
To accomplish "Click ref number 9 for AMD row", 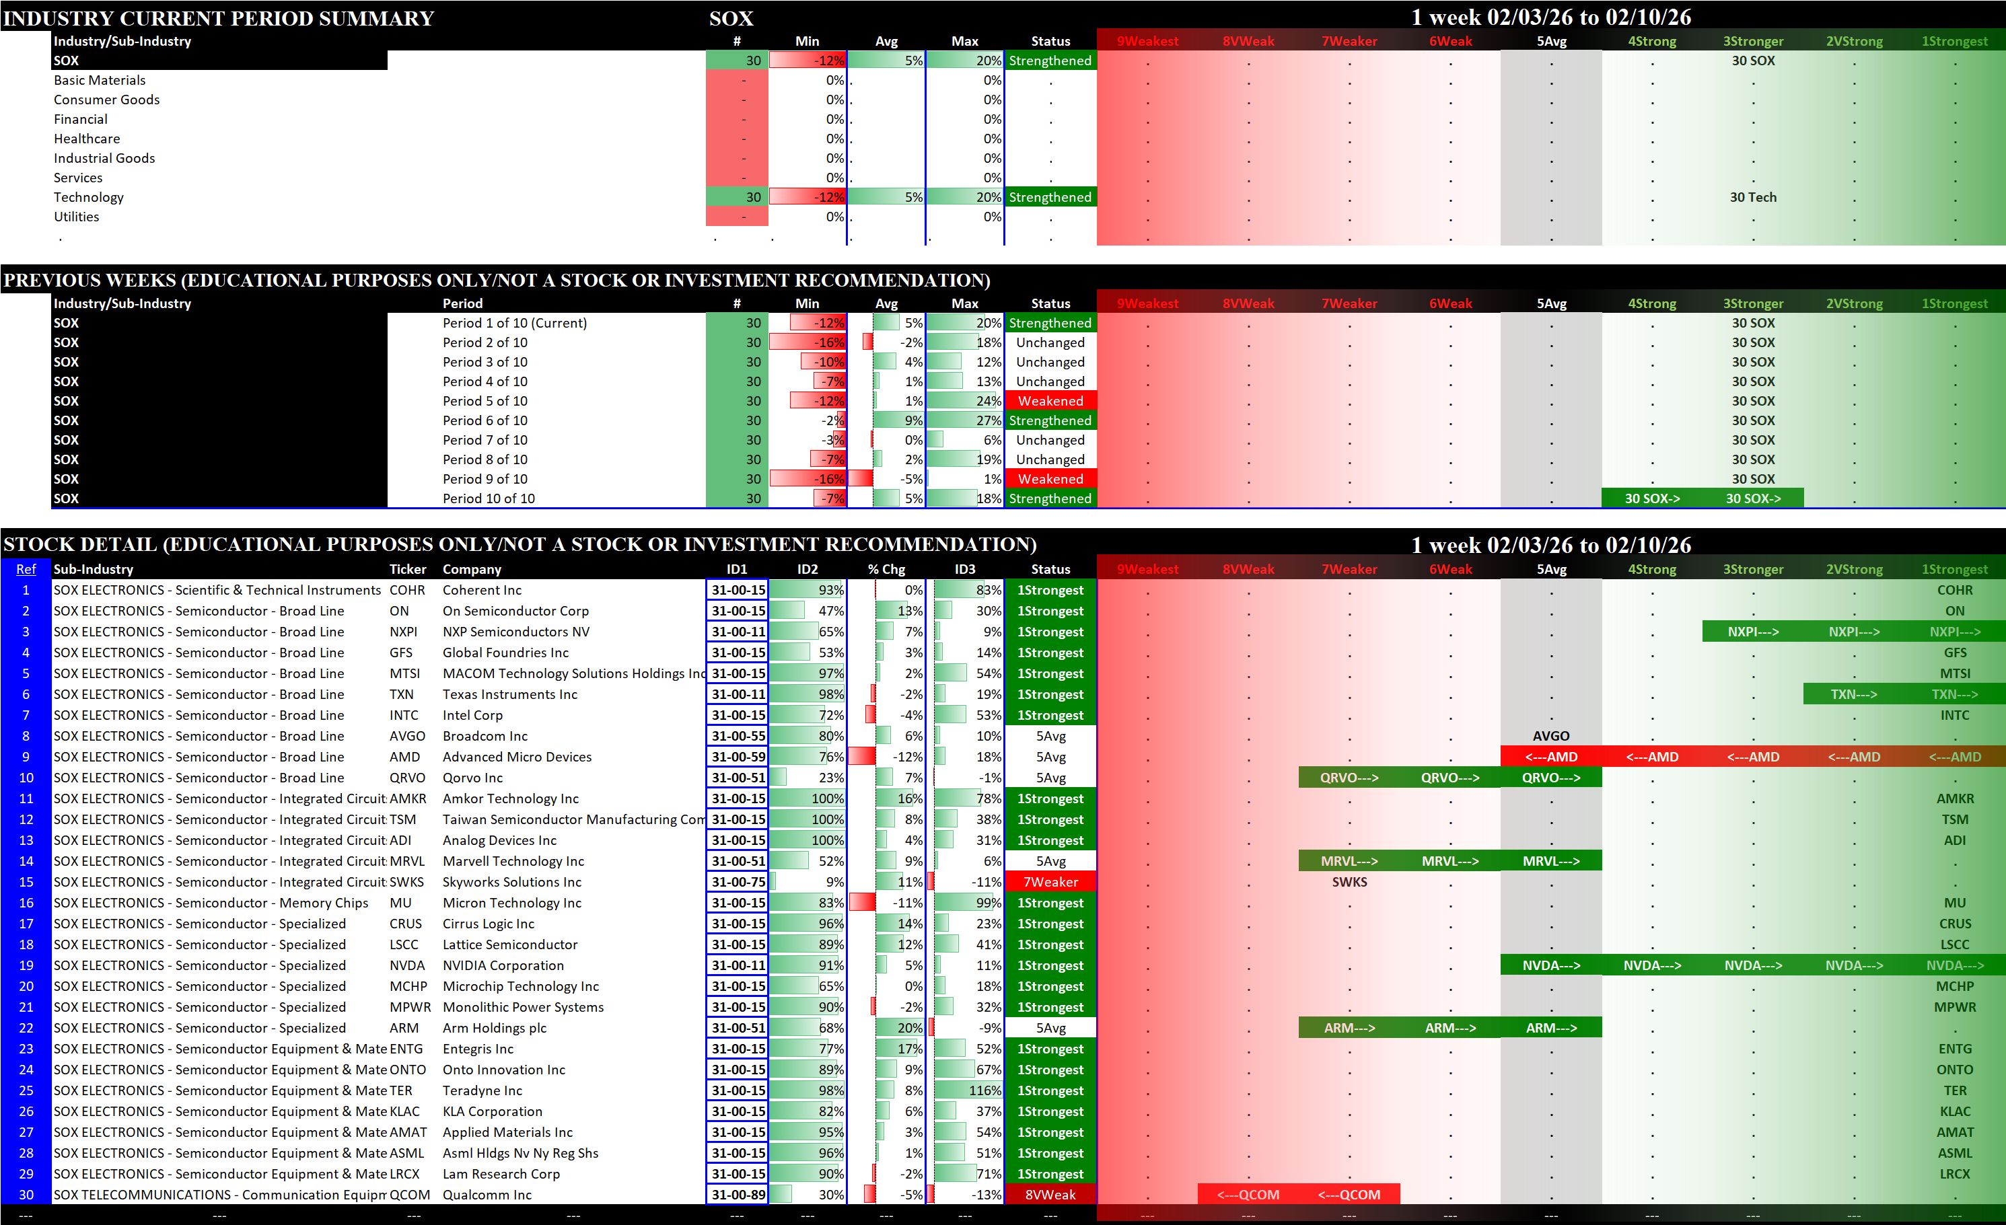I will [26, 756].
